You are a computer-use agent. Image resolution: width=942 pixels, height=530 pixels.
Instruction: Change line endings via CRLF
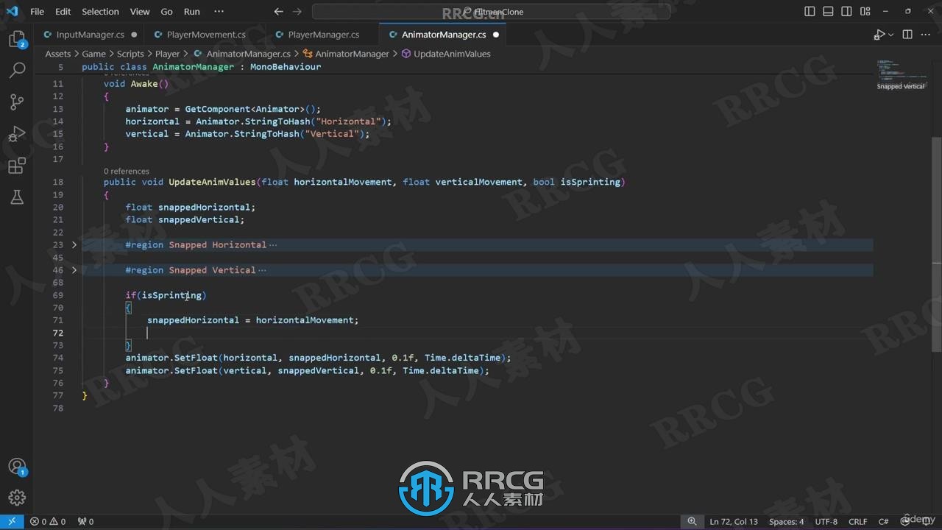[x=857, y=521]
